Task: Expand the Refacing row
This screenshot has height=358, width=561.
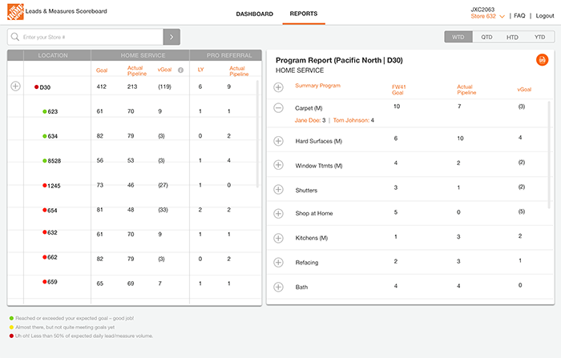Action: click(278, 263)
